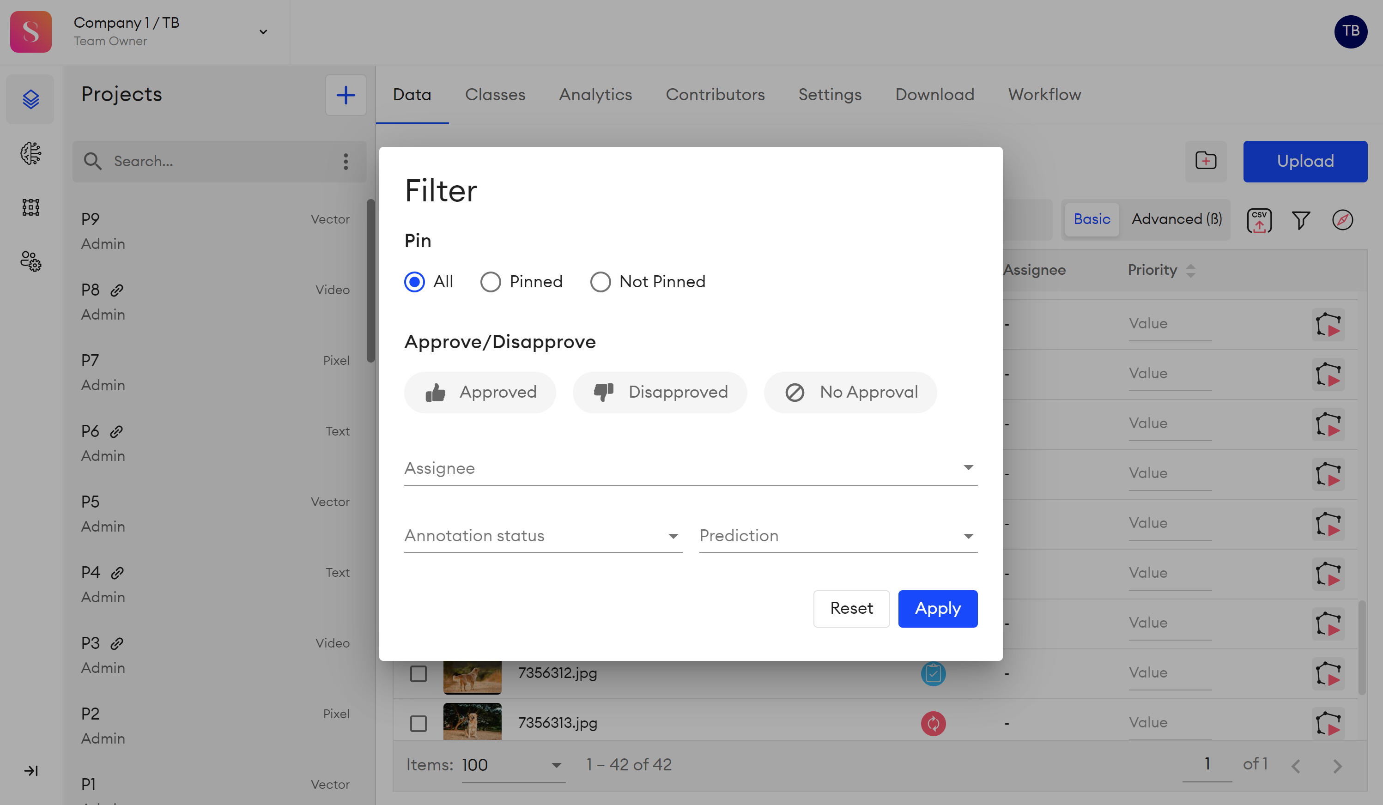The image size is (1383, 805).
Task: Sort by Priority column arrows
Action: [1190, 271]
